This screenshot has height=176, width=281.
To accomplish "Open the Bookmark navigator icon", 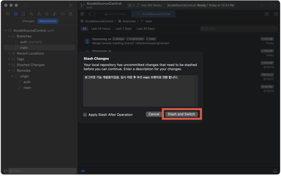I will pos(24,14).
